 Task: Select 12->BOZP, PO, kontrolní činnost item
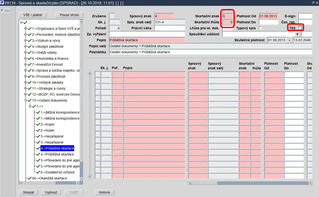(56, 95)
